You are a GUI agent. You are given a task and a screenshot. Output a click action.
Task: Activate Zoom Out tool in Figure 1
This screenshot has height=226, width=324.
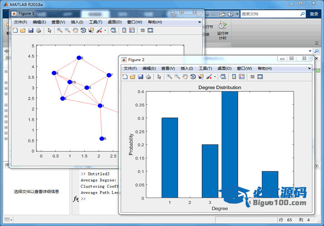coord(68,30)
